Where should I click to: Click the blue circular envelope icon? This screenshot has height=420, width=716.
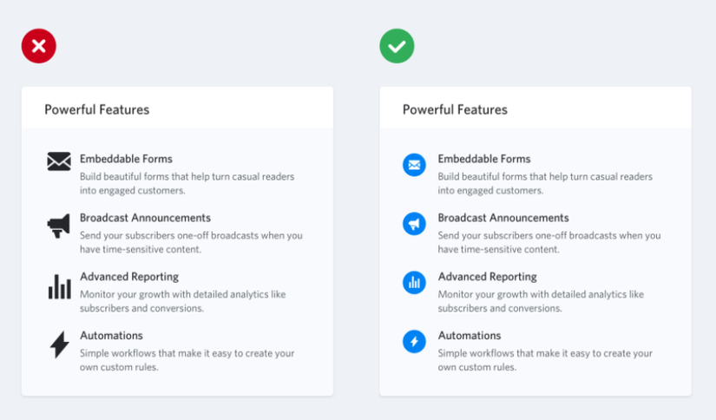pyautogui.click(x=414, y=165)
